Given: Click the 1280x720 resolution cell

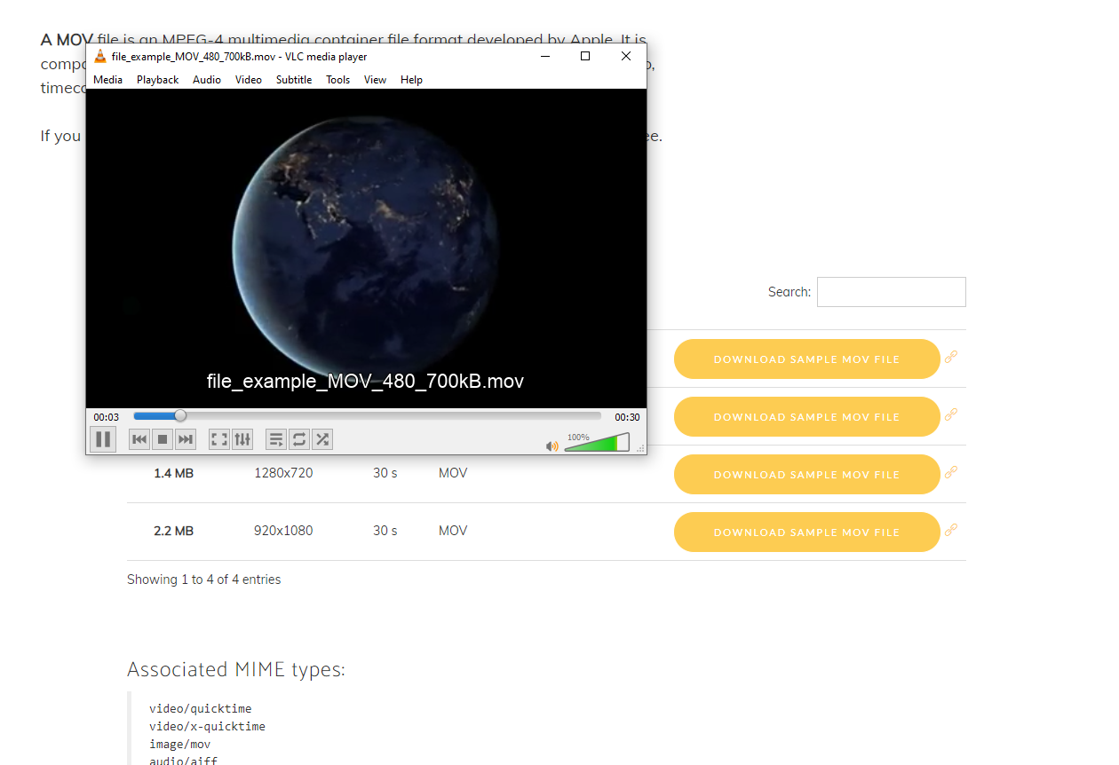Looking at the screenshot, I should pyautogui.click(x=283, y=474).
